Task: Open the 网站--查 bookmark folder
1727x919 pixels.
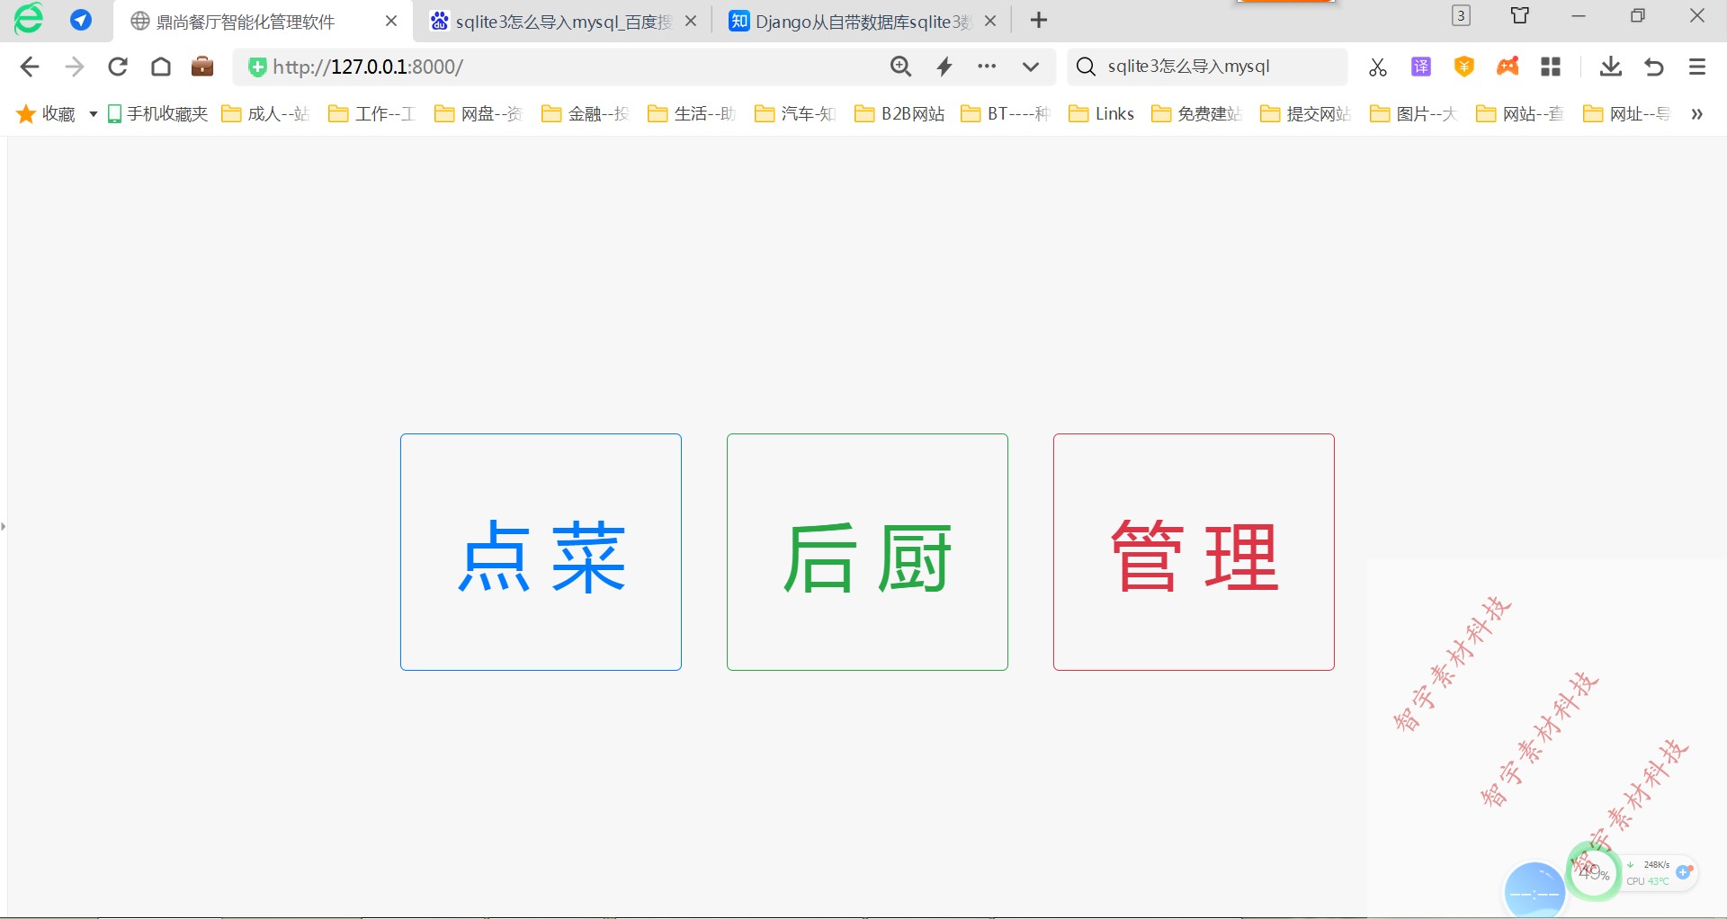Action: pyautogui.click(x=1520, y=113)
